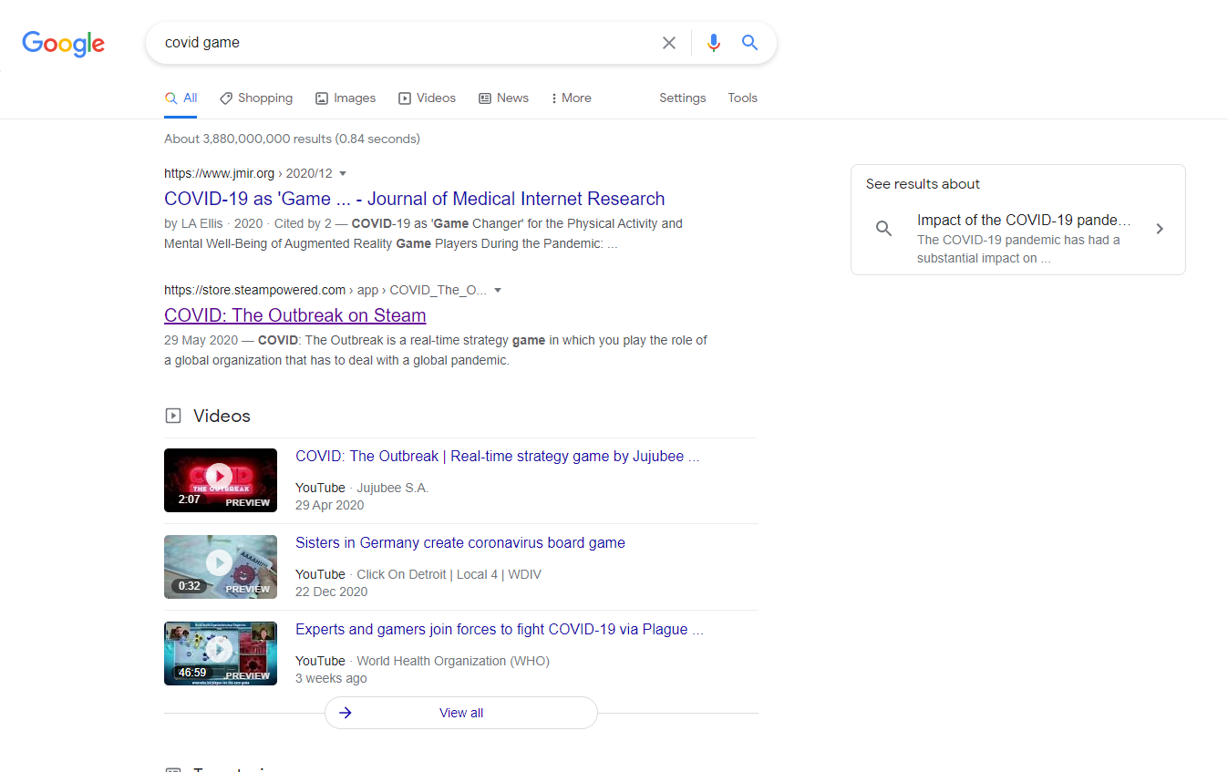
Task: Click the Shopping tag icon
Action: pos(226,98)
